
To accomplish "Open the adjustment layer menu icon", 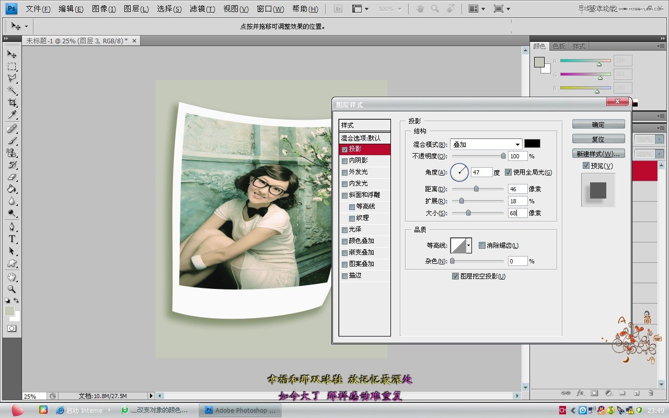I will pyautogui.click(x=608, y=392).
